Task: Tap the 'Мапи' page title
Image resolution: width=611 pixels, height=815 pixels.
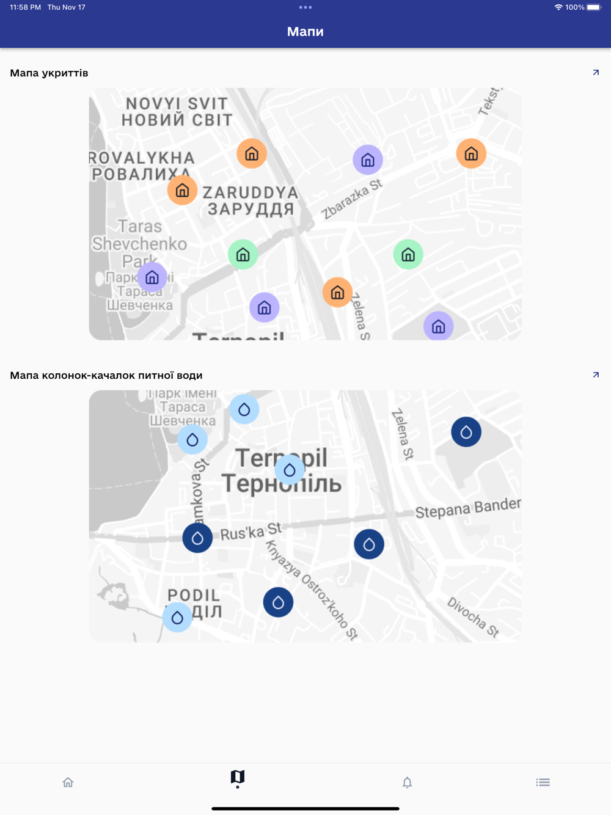Action: (305, 32)
